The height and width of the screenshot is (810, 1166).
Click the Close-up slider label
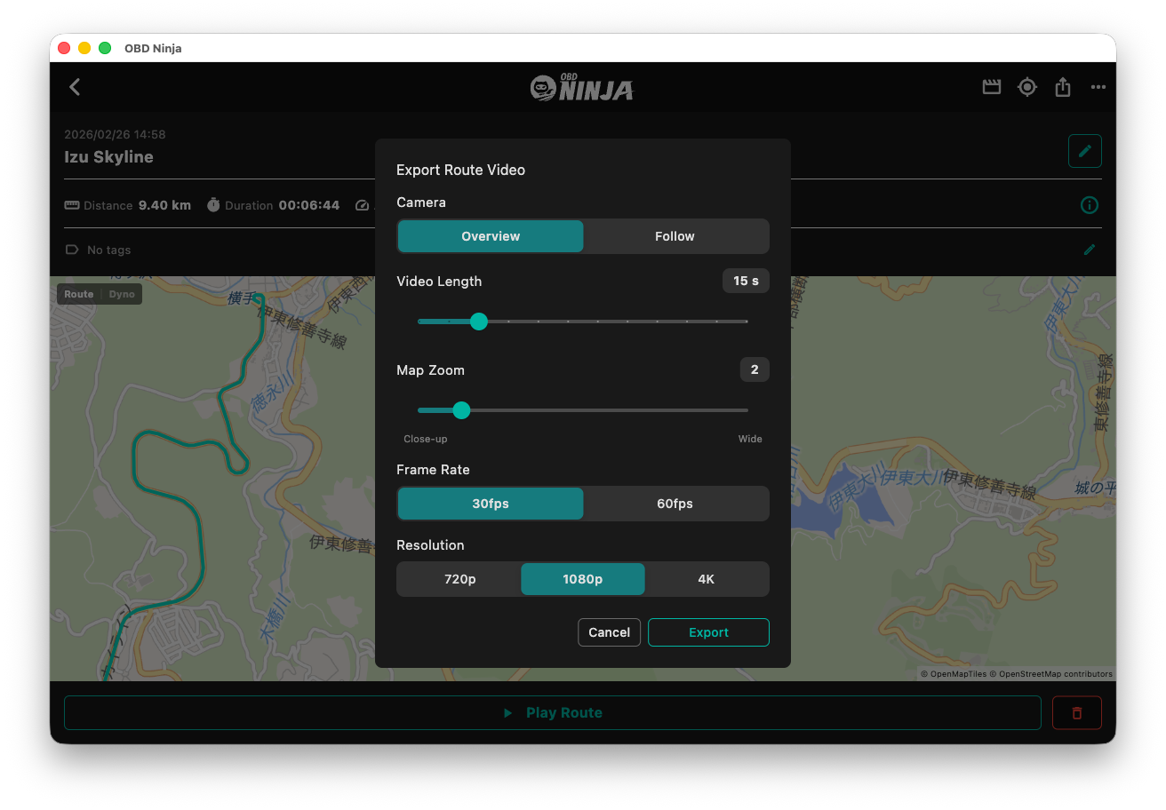(x=426, y=439)
